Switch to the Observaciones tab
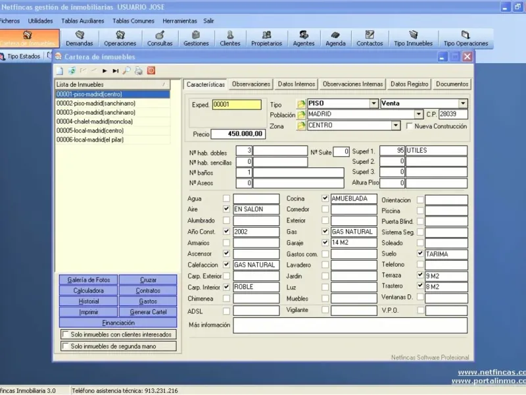This screenshot has width=526, height=395. 251,84
